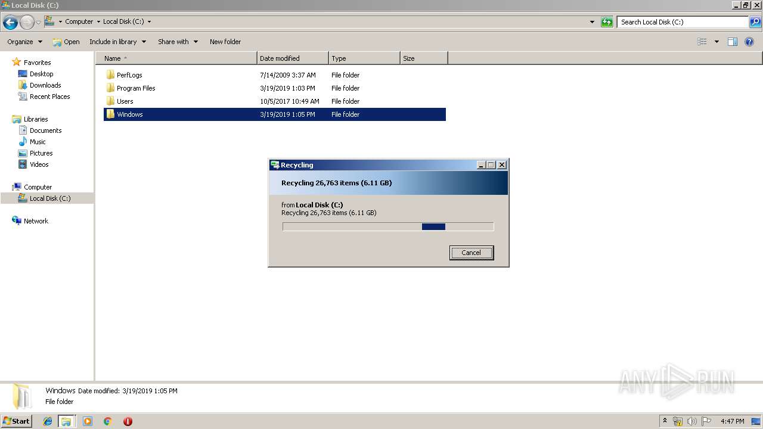This screenshot has height=429, width=763.
Task: Click the Forward navigation arrow
Action: coord(27,23)
